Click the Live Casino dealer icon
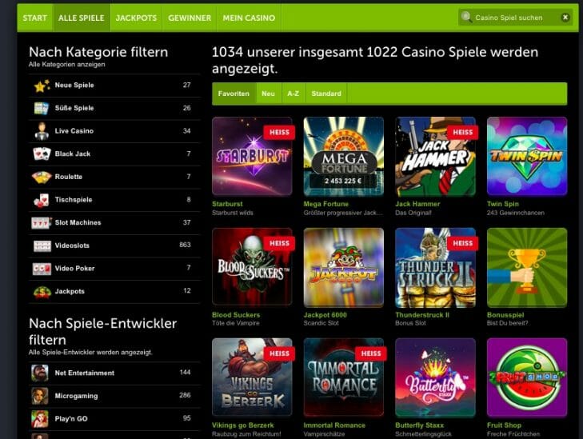Image resolution: width=583 pixels, height=439 pixels. [x=42, y=131]
